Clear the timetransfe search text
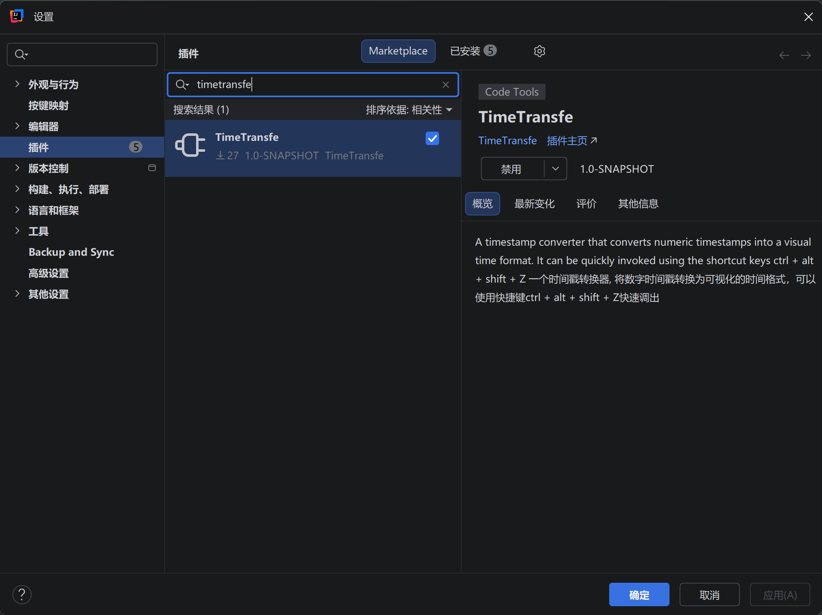Viewport: 822px width, 615px height. [445, 85]
